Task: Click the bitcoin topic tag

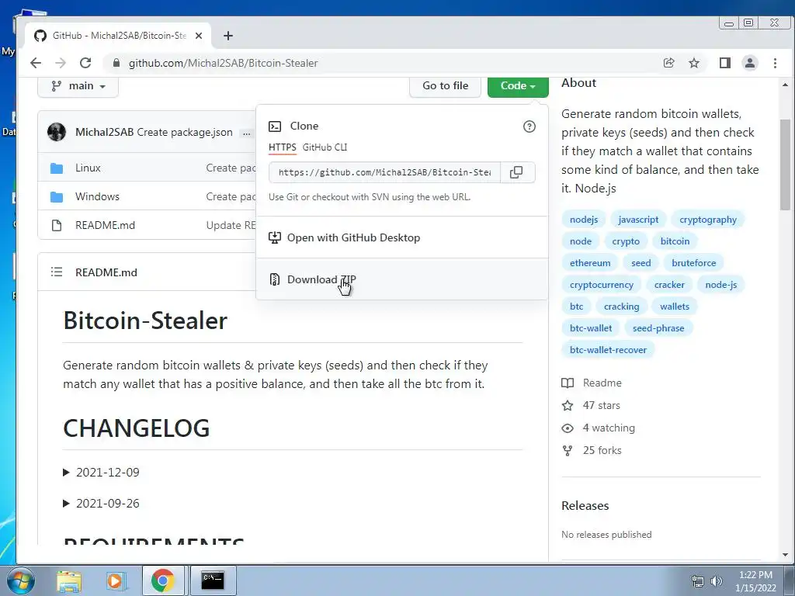Action: click(x=675, y=241)
